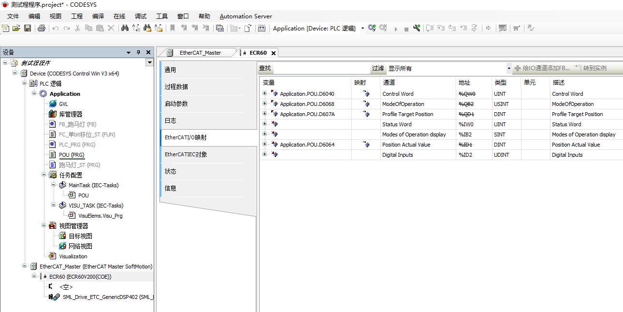Select the EtherCATIEC对象 side tab
This screenshot has width=623, height=312.
point(208,154)
